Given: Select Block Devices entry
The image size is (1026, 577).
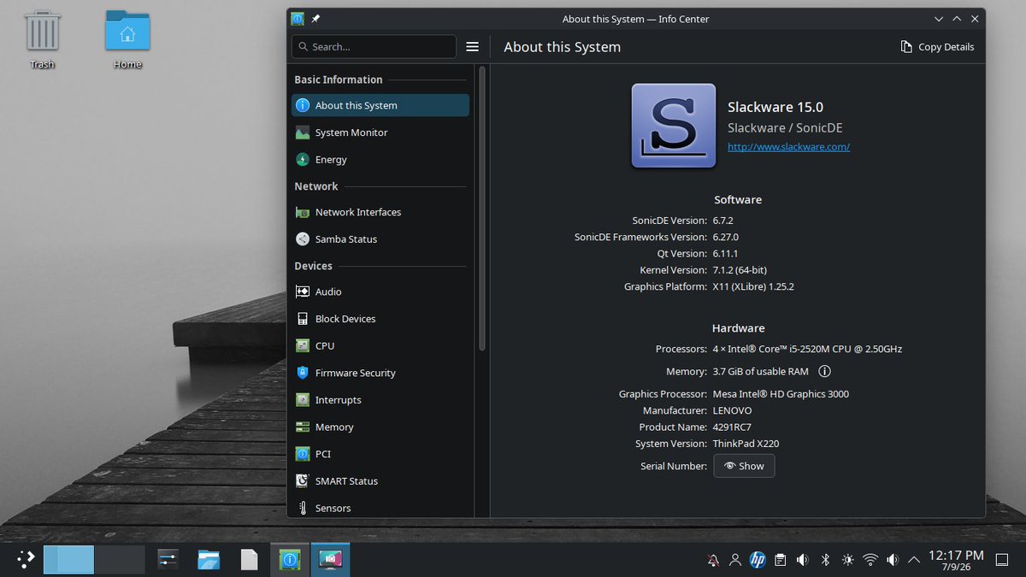Looking at the screenshot, I should coord(380,319).
